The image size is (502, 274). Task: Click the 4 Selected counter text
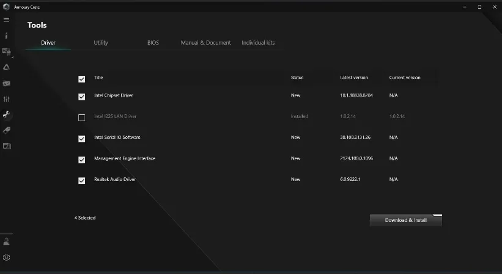pyautogui.click(x=85, y=218)
